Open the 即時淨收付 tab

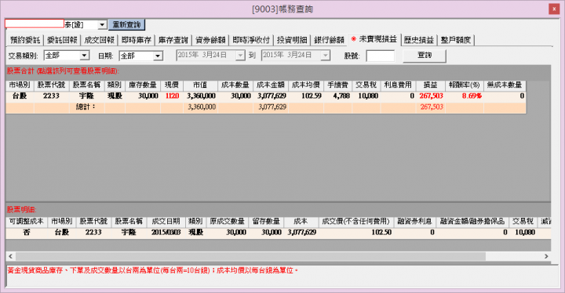(x=251, y=40)
